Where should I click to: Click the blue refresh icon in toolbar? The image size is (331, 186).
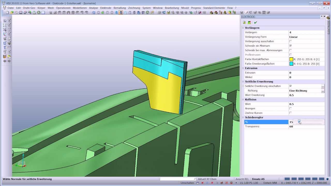coord(94,12)
